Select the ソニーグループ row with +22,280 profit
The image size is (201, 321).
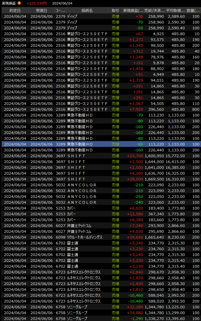tap(100, 307)
